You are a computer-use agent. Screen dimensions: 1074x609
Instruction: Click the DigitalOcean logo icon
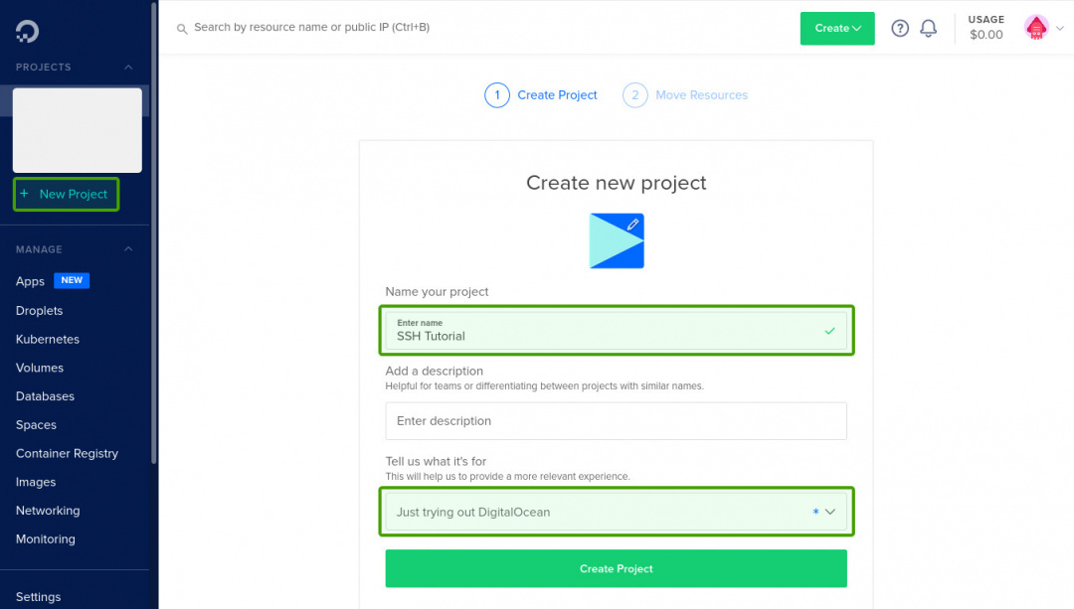click(28, 32)
